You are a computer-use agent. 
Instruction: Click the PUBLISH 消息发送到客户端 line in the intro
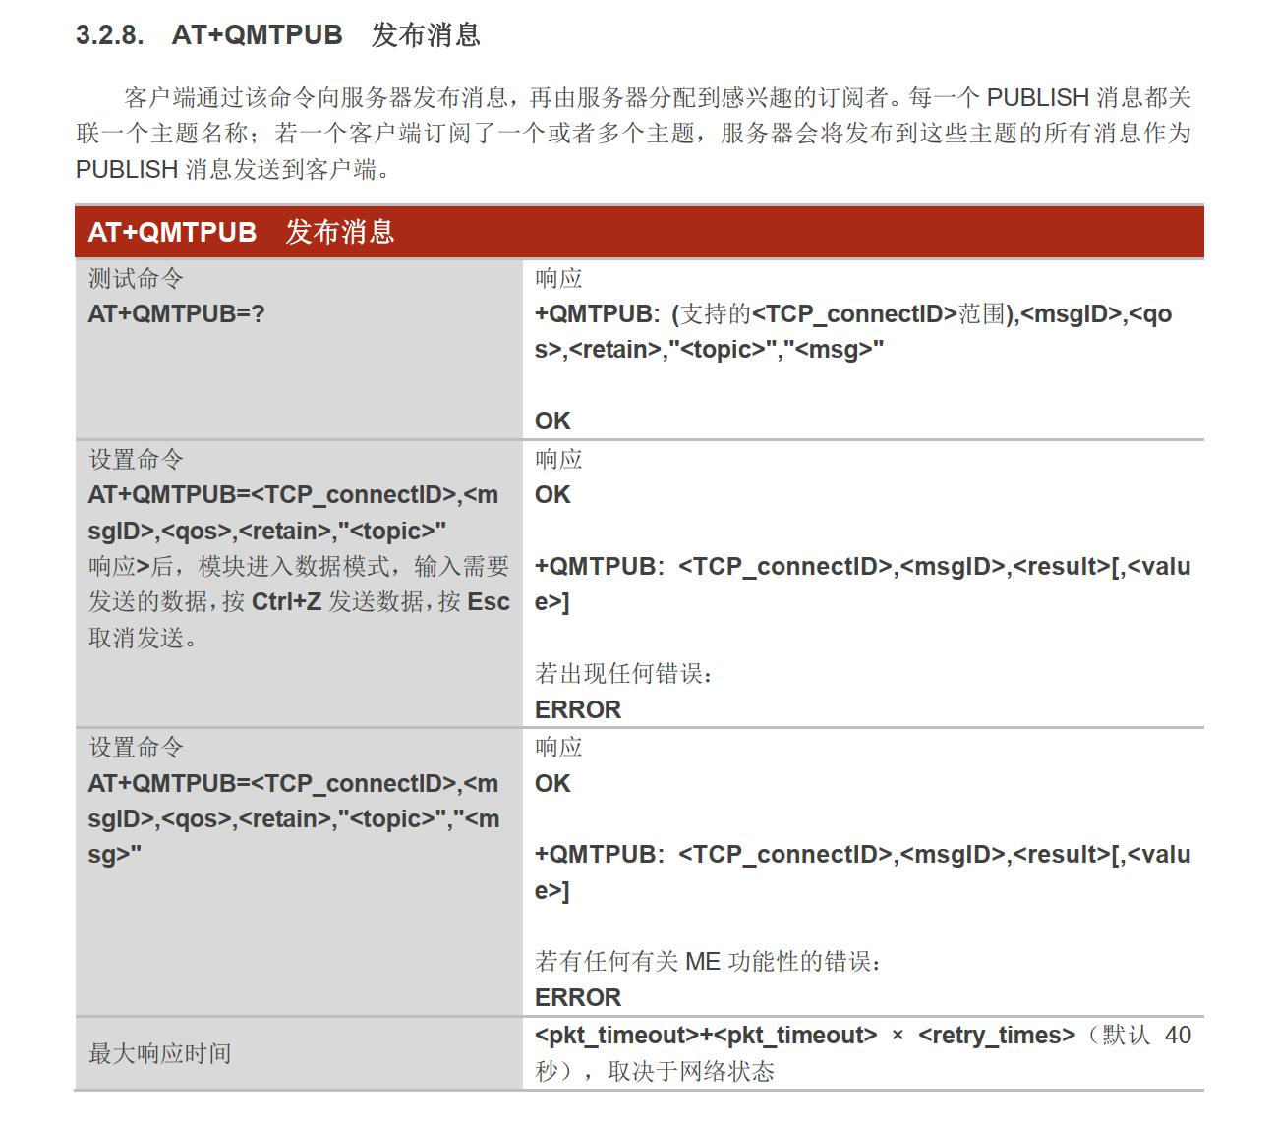(233, 170)
